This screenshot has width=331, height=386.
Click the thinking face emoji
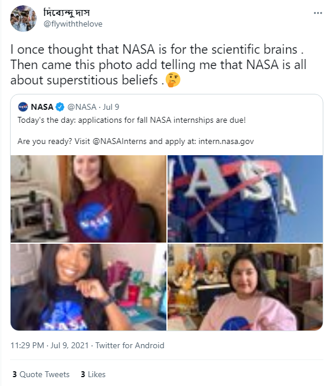coord(173,80)
